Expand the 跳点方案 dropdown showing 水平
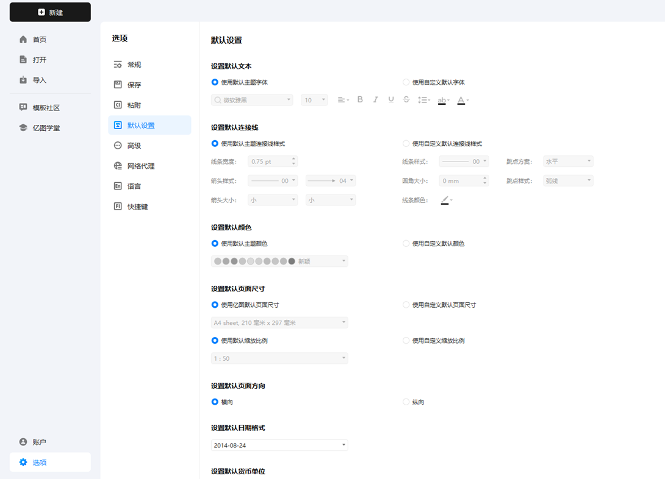Screen dimensions: 665x479 pos(567,161)
